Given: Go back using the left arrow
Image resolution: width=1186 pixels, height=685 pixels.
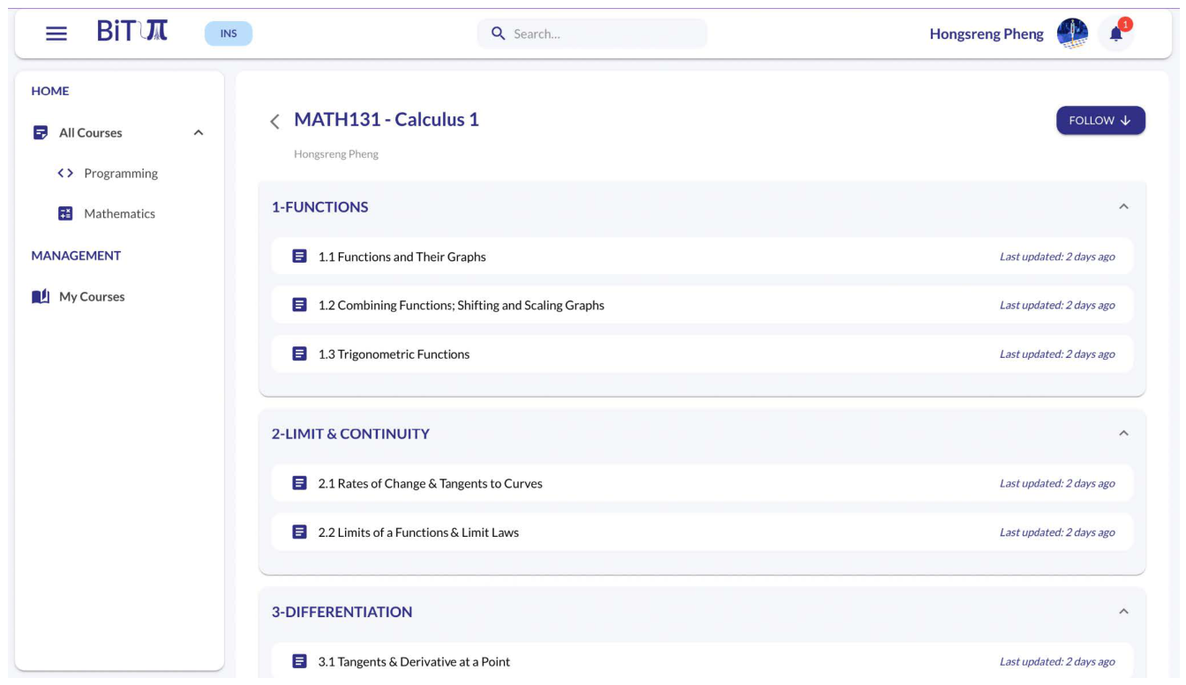Looking at the screenshot, I should coord(274,122).
